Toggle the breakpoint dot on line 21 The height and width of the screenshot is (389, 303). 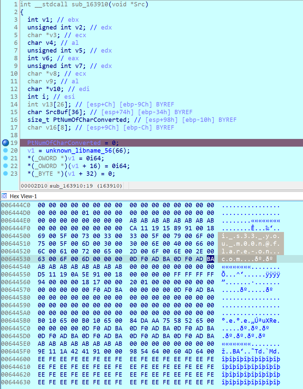5,158
